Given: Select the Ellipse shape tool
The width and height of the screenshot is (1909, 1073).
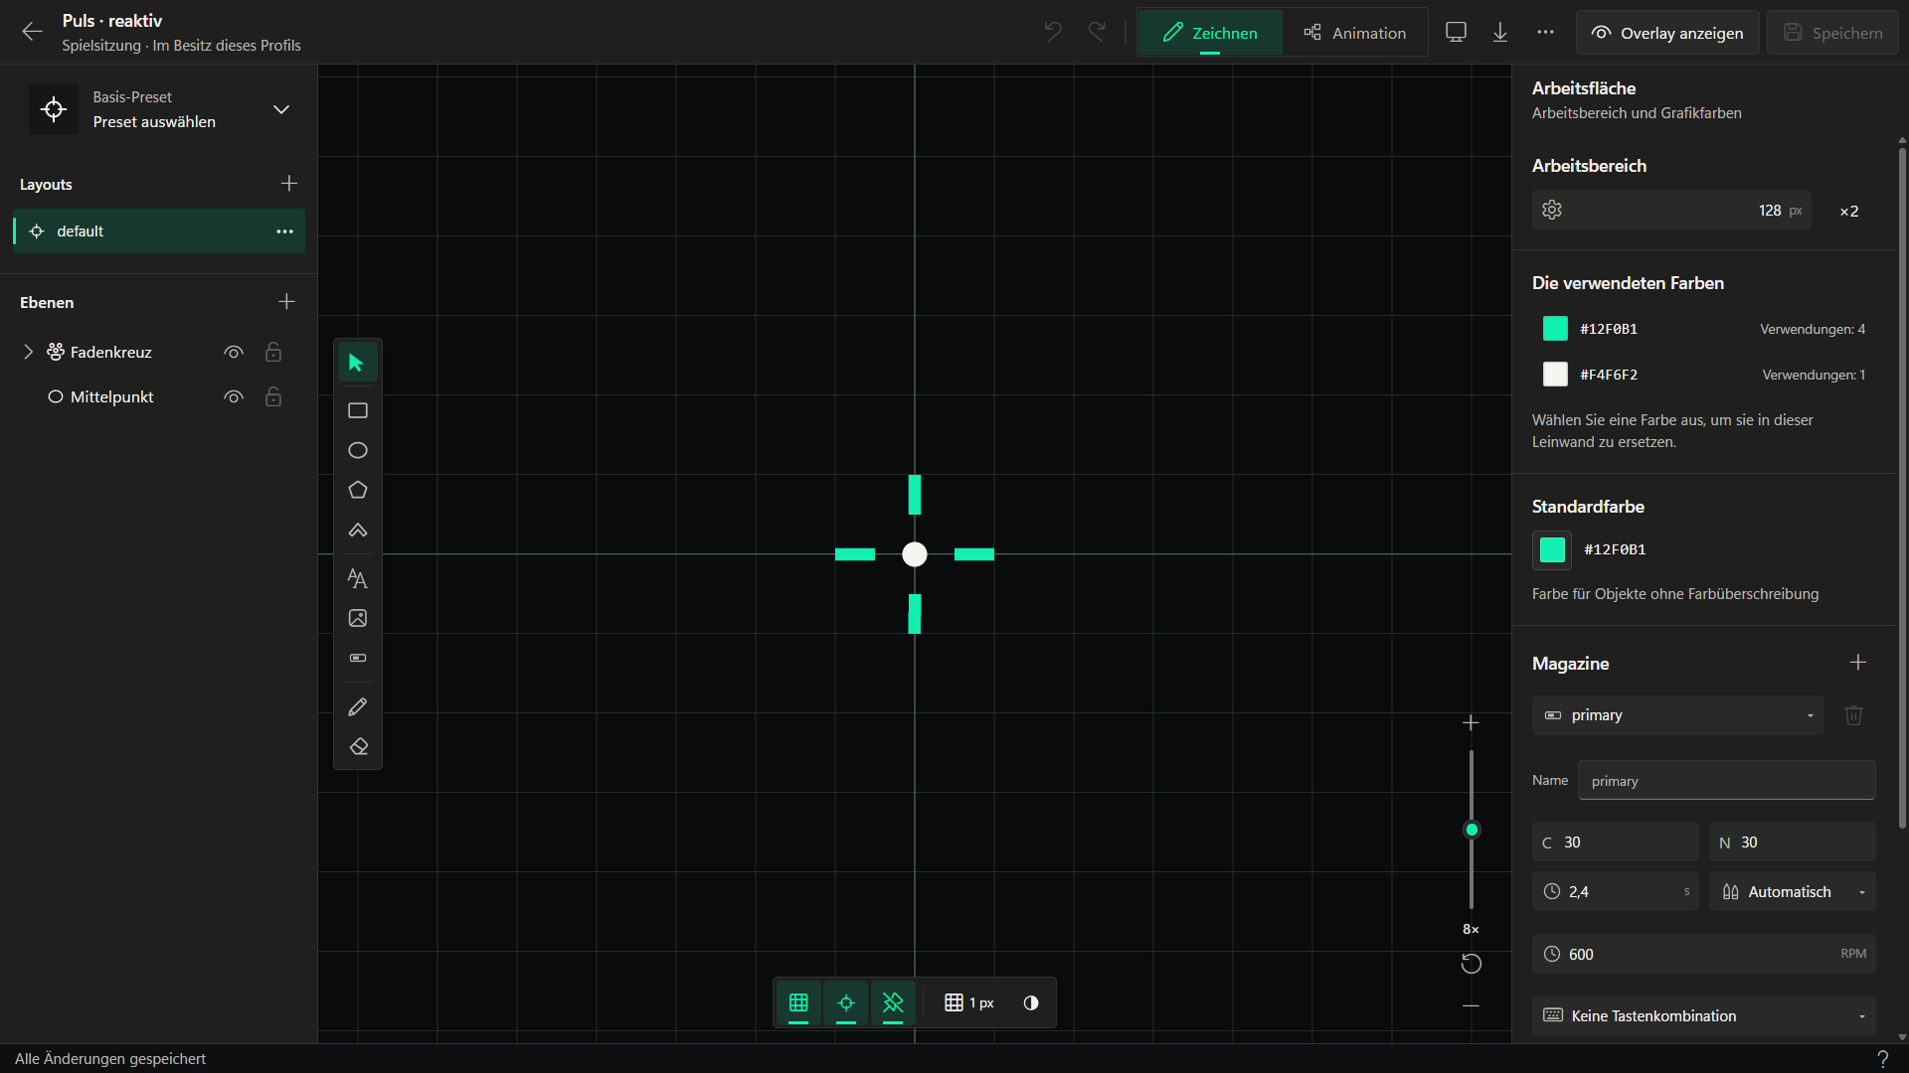Looking at the screenshot, I should click(x=358, y=450).
